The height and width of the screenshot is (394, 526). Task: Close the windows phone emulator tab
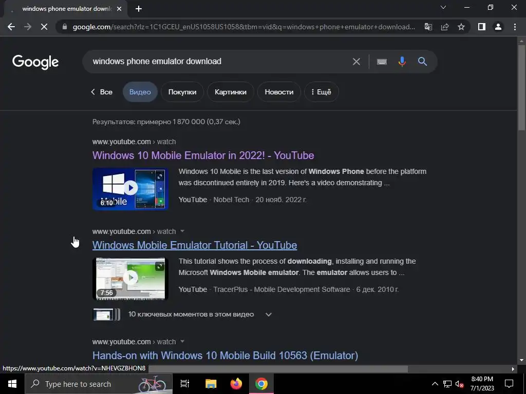tap(119, 9)
